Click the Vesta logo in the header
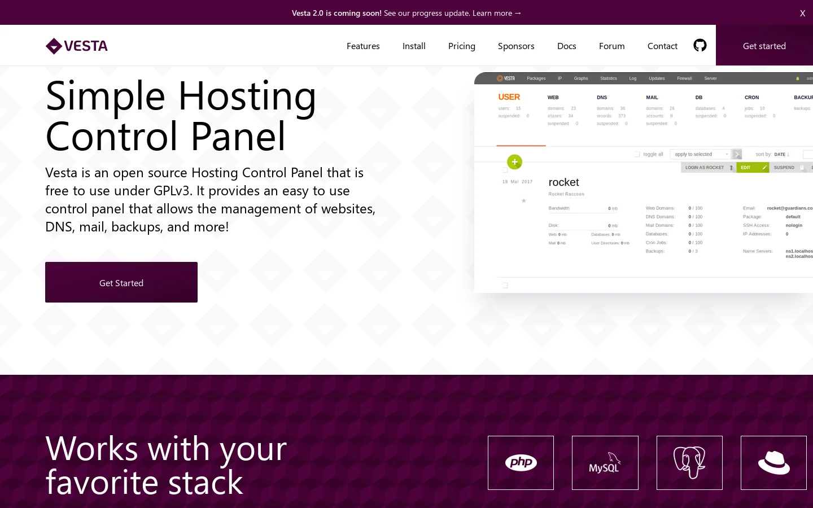This screenshot has height=508, width=813. (x=77, y=46)
